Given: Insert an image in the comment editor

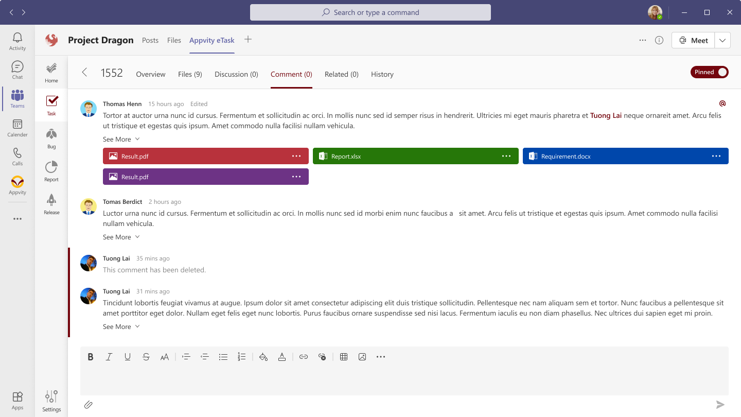Looking at the screenshot, I should 362,356.
